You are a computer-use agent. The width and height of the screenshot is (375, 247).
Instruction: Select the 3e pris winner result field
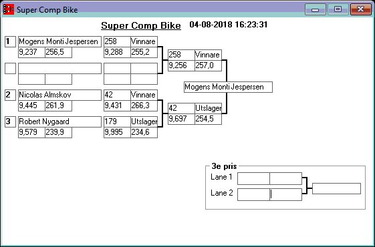click(x=336, y=188)
